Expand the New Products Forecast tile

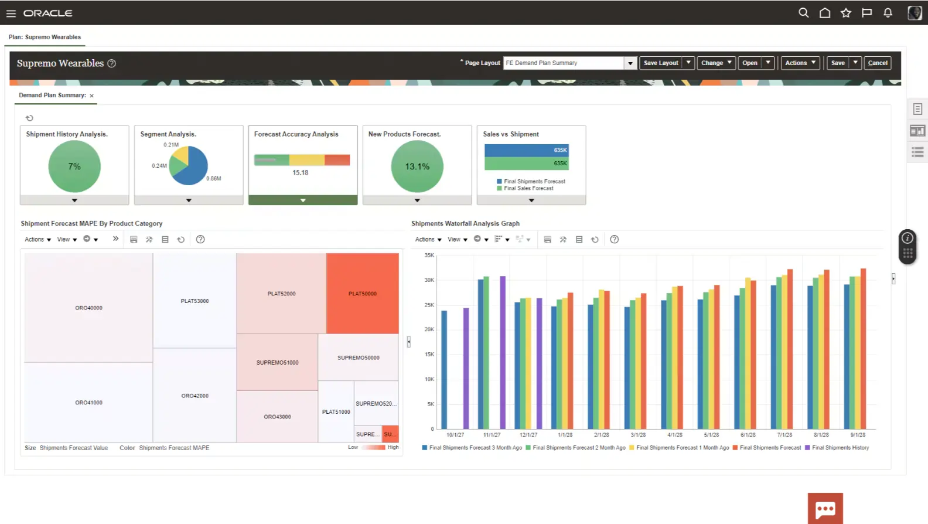click(417, 200)
